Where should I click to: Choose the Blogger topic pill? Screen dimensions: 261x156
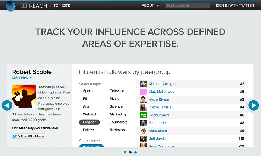pyautogui.click(x=89, y=122)
